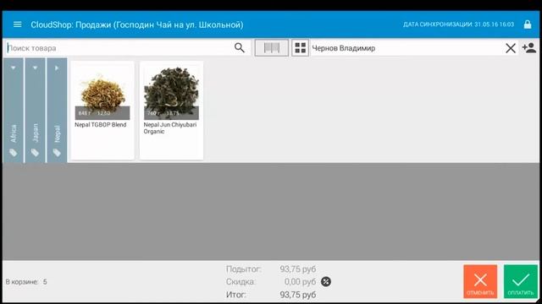The height and width of the screenshot is (304, 542).
Task: Switch to grid view of products
Action: click(x=300, y=48)
